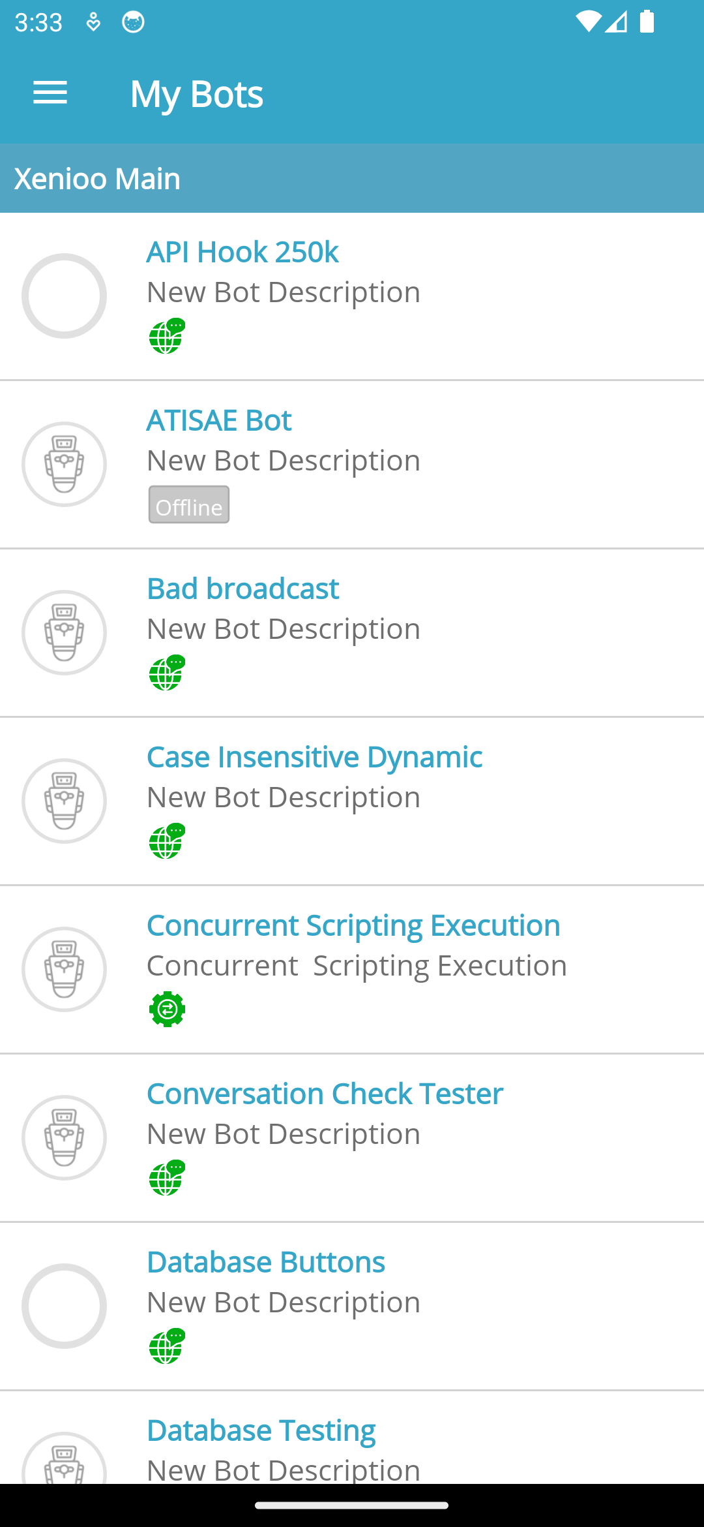Tap the web chat icon under Conversation Check Tester

click(x=167, y=1178)
